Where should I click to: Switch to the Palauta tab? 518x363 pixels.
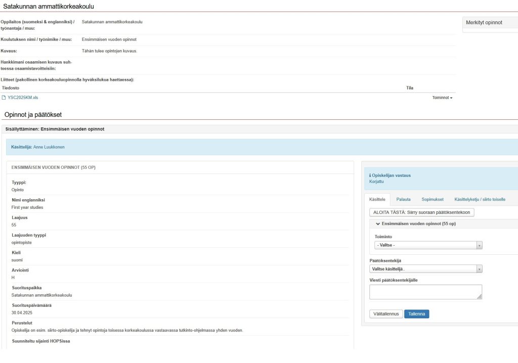pyautogui.click(x=403, y=199)
